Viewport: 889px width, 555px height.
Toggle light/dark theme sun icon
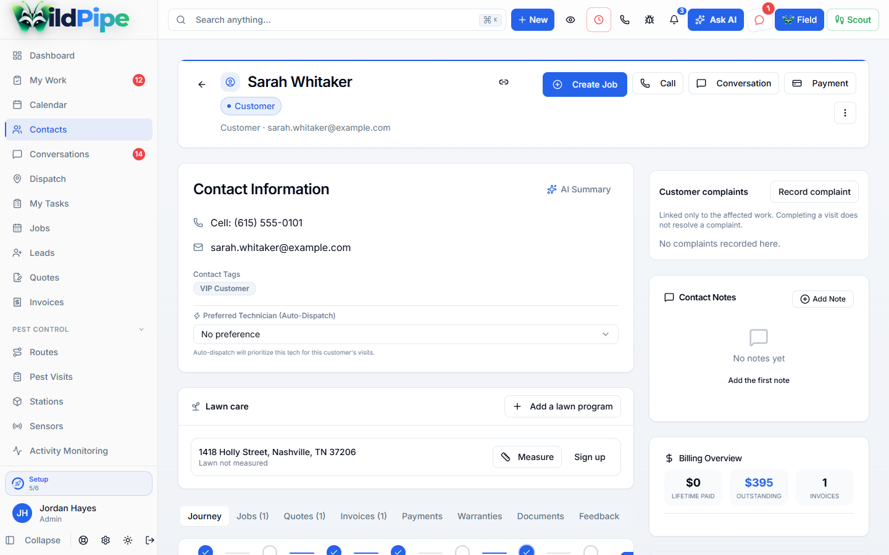pos(128,540)
